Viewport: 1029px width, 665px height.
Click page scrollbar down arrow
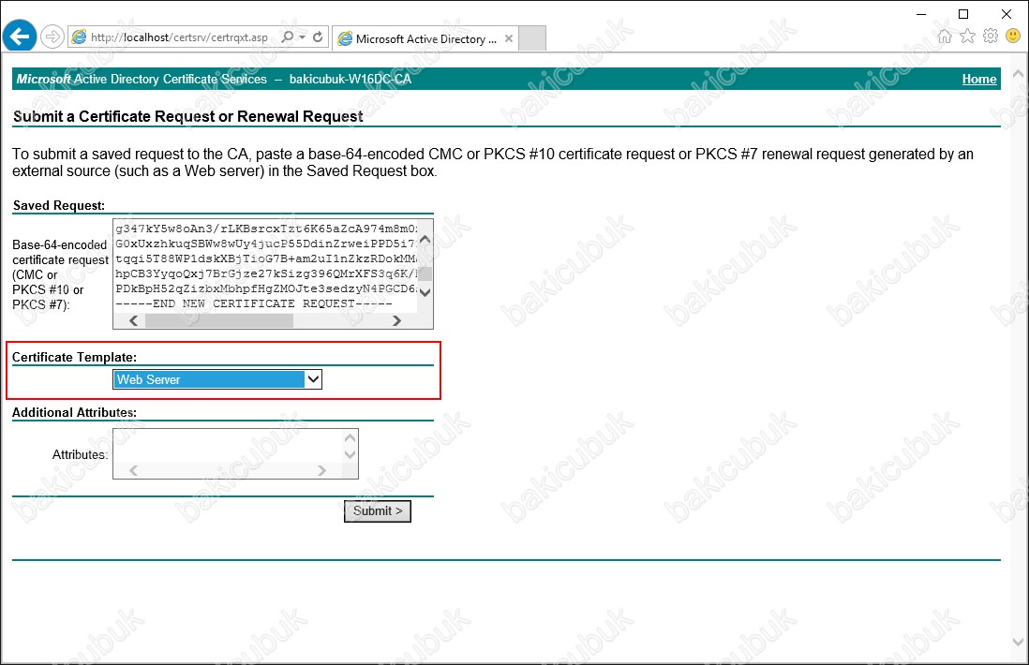click(x=1019, y=643)
